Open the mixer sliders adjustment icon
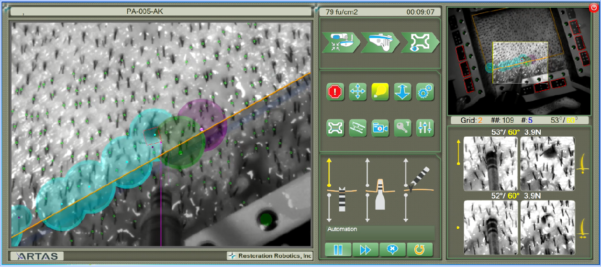The width and height of the screenshot is (601, 267). 425,128
